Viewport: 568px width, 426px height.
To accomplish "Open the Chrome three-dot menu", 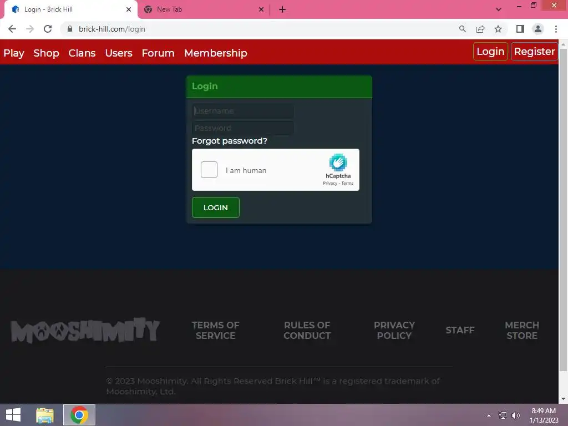I will pyautogui.click(x=556, y=29).
